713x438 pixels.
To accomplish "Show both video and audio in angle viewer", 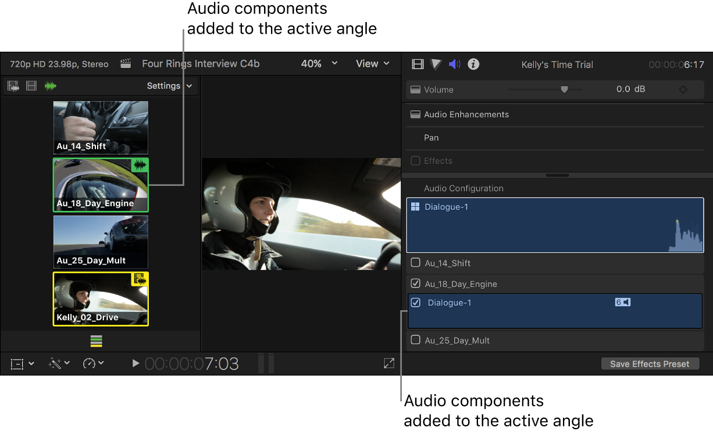I will click(x=13, y=85).
